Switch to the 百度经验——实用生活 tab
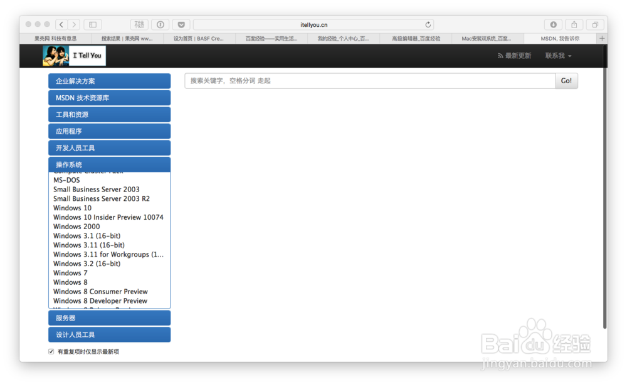 [271, 39]
